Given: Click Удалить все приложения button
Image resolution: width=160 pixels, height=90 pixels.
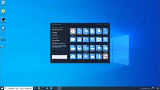Looking at the screenshot, I should [59, 56].
